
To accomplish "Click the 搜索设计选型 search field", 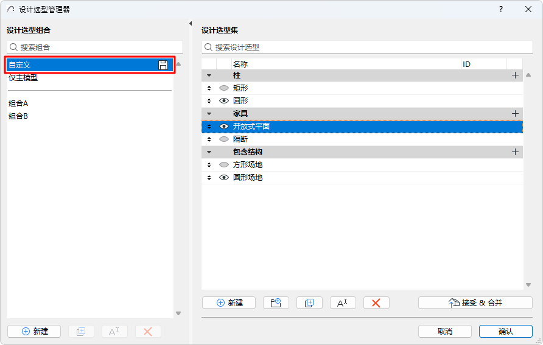I will pos(367,47).
